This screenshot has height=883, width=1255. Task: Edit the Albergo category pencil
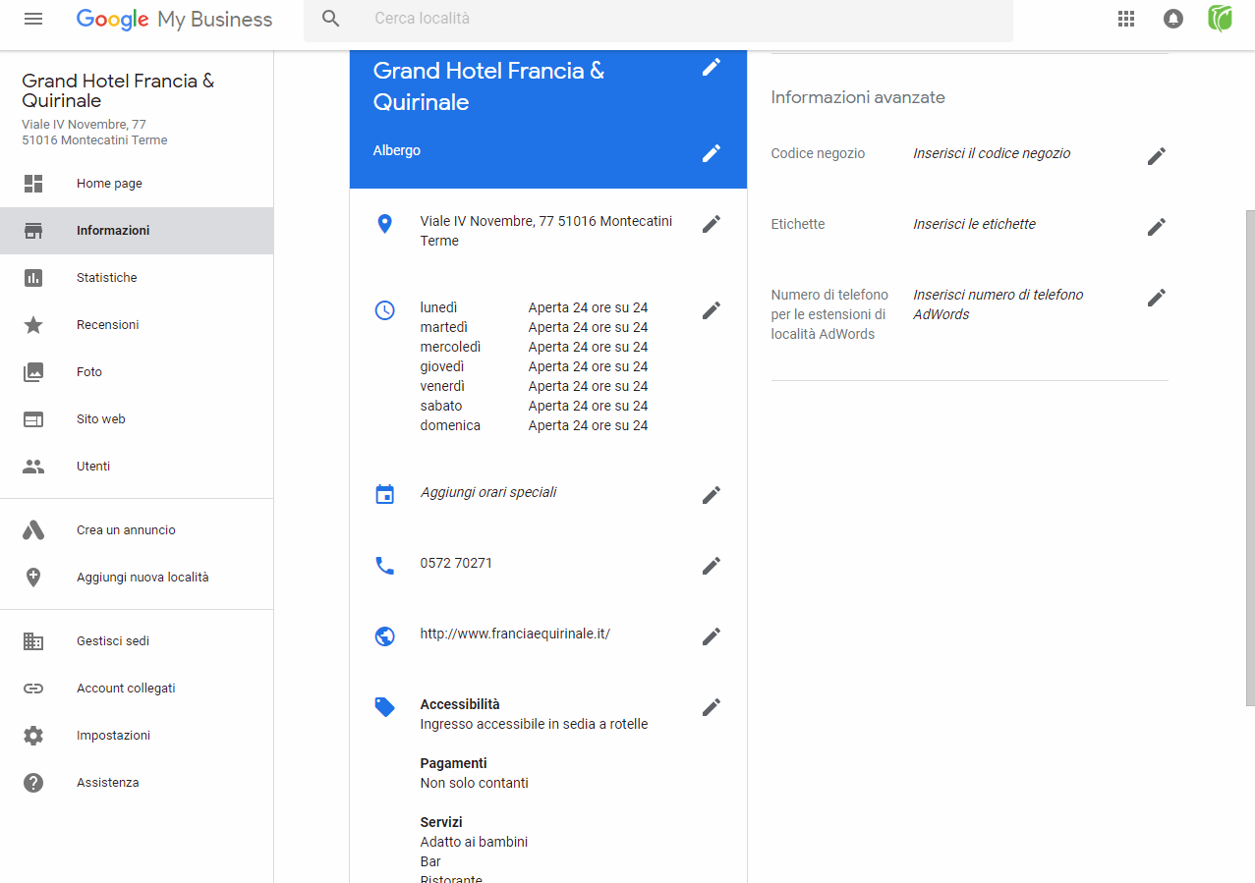coord(712,153)
